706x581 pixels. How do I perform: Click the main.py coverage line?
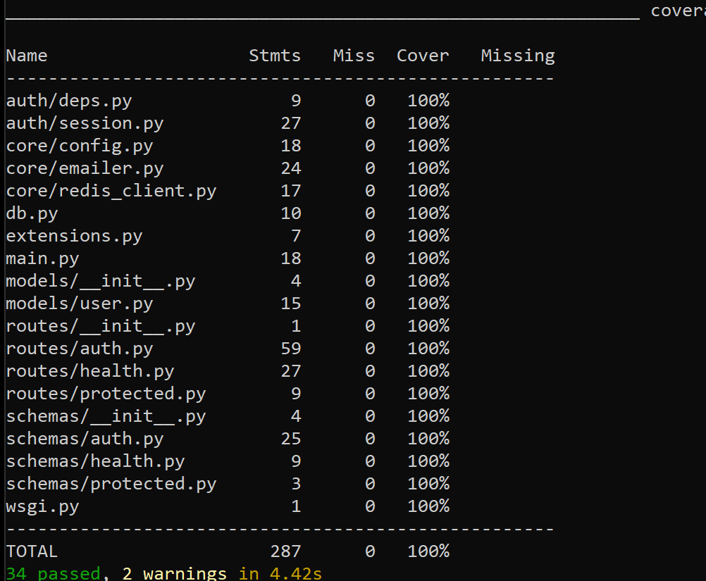pos(42,258)
